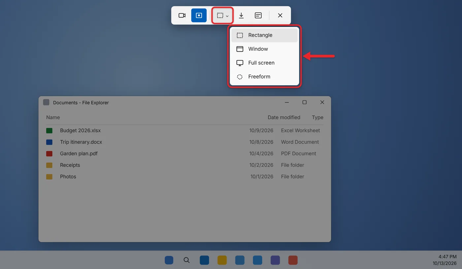Click the 10/2/2026 date in the Receipts row
Viewport: 462px width, 269px height.
pyautogui.click(x=261, y=165)
